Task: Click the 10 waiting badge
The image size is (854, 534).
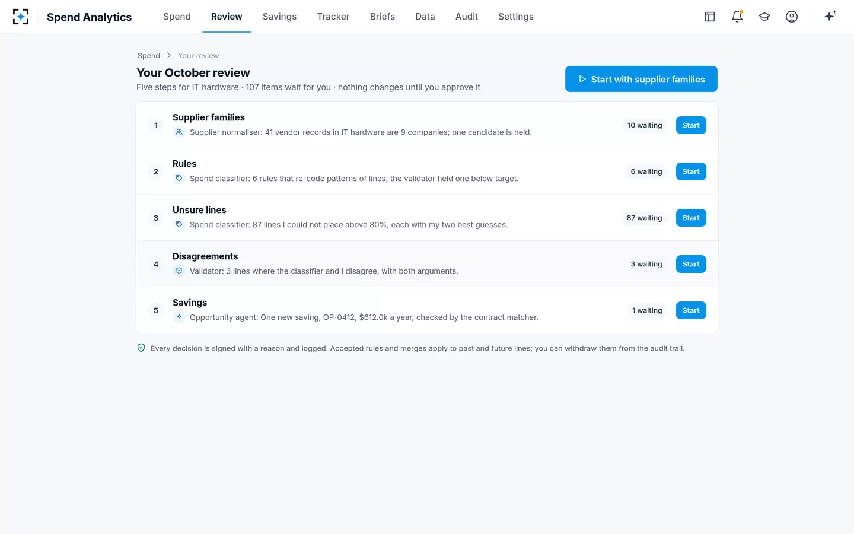Action: pos(645,125)
